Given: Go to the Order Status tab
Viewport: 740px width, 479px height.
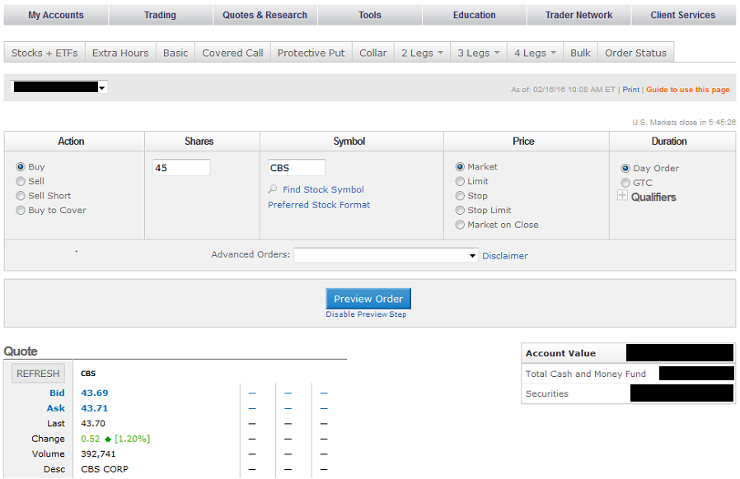Looking at the screenshot, I should [635, 53].
